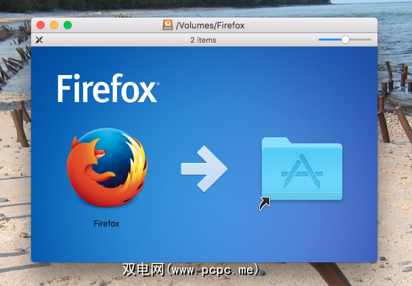
Task: Maximize the window with green button
Action: [x=68, y=25]
